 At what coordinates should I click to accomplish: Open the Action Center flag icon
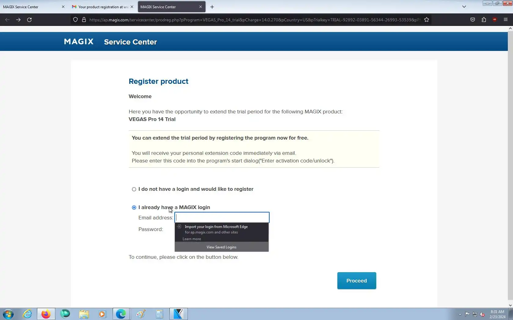tap(468, 314)
